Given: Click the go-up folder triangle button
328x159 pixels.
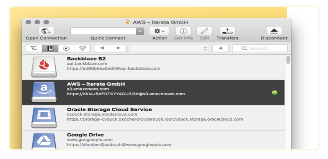Looking at the screenshot, I should pos(221,48).
